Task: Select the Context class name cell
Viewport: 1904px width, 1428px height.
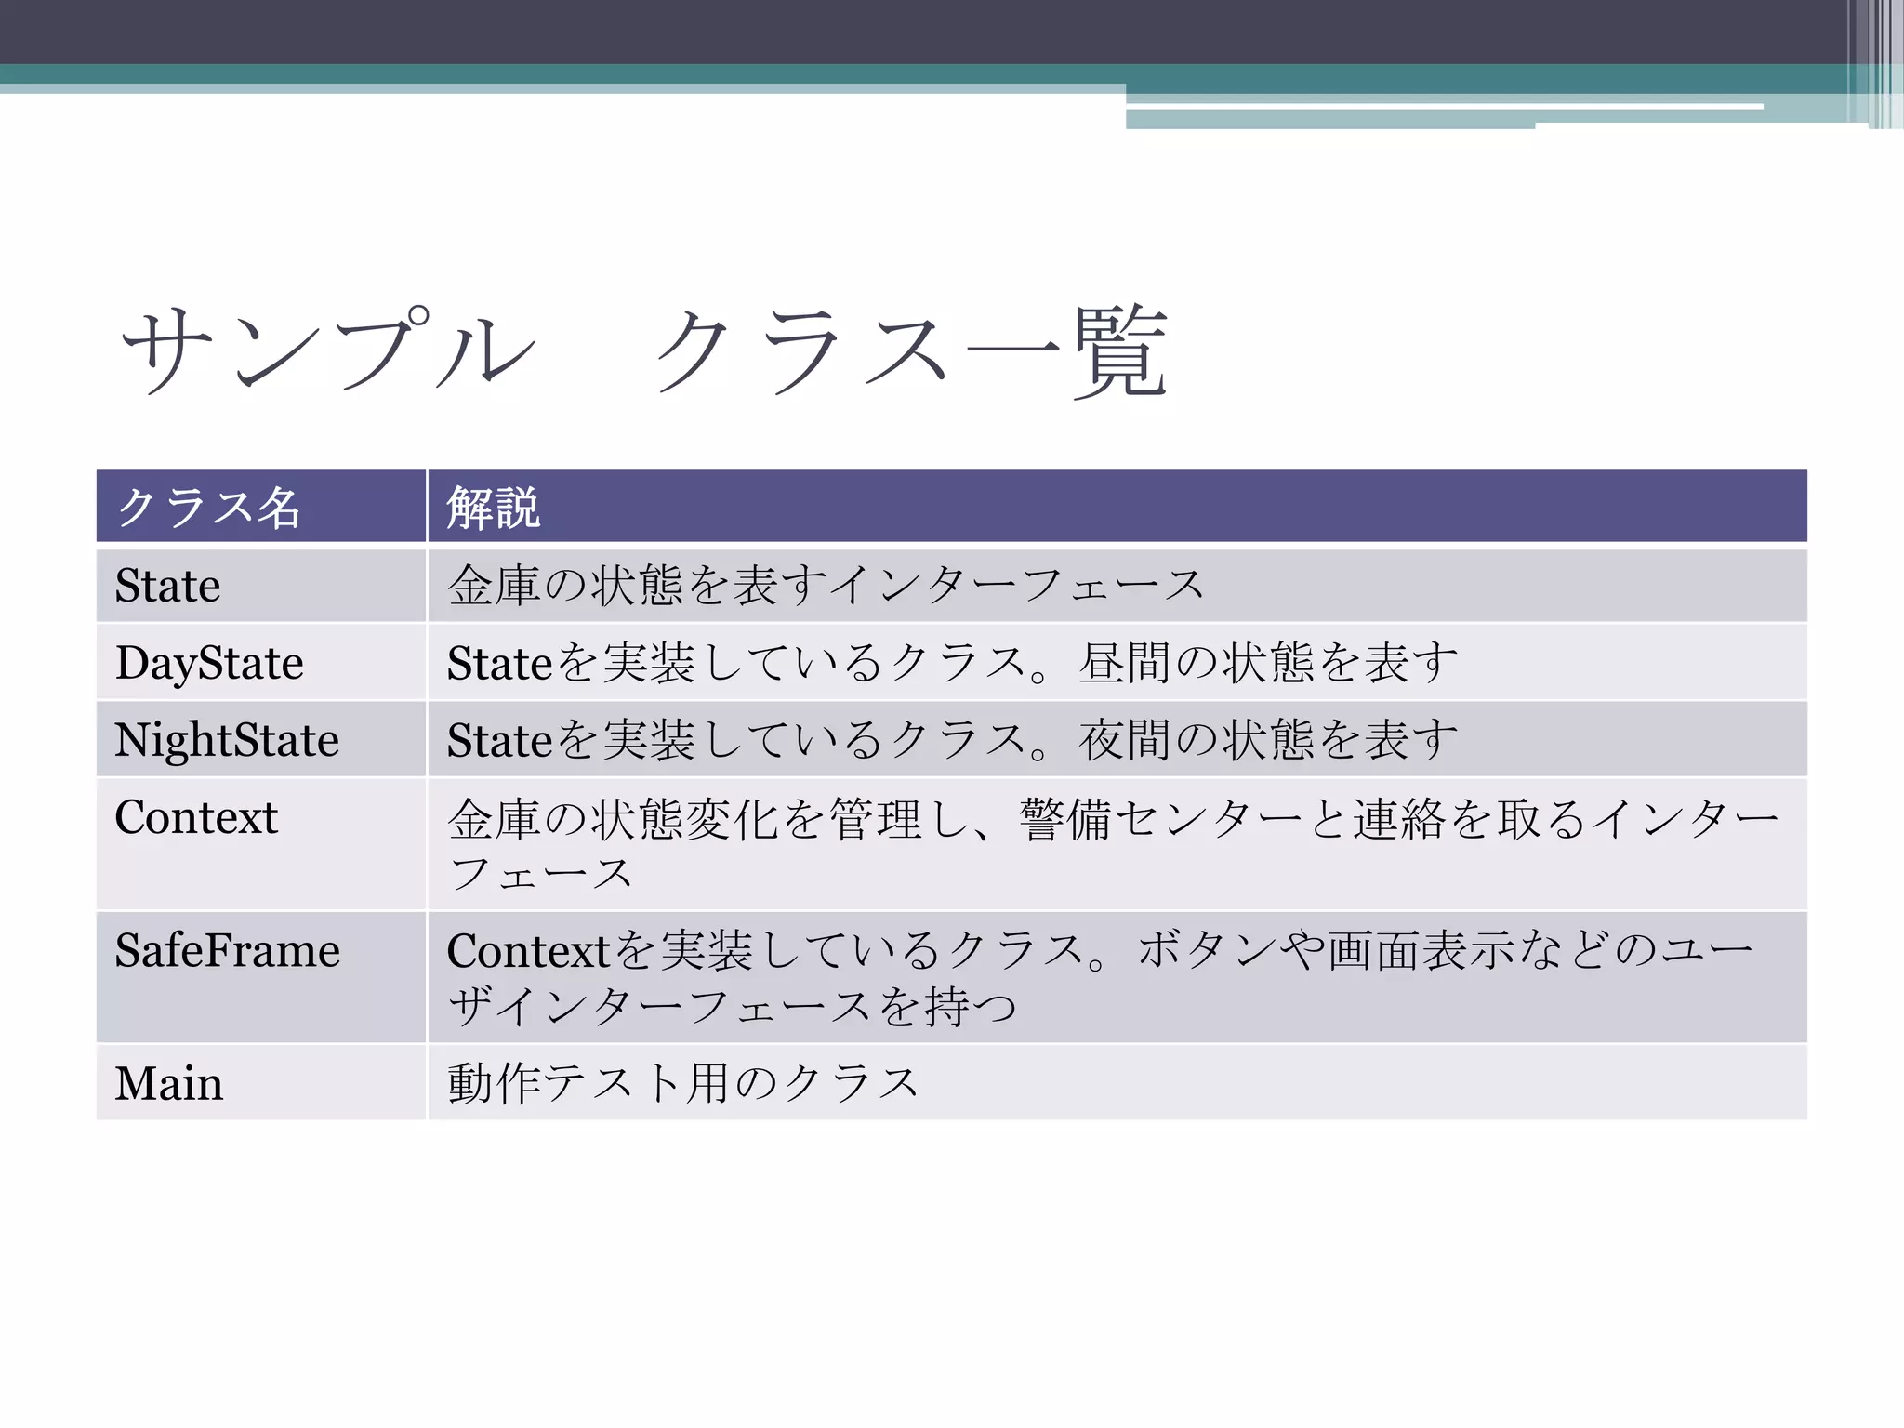Action: (261, 844)
